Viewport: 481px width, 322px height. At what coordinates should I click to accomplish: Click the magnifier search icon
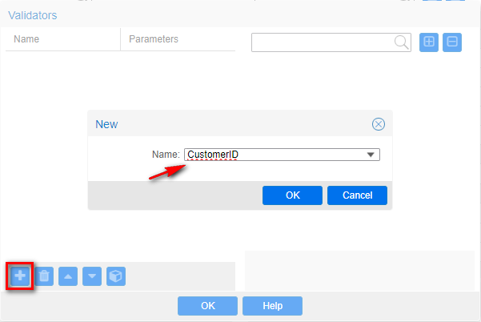pos(402,42)
